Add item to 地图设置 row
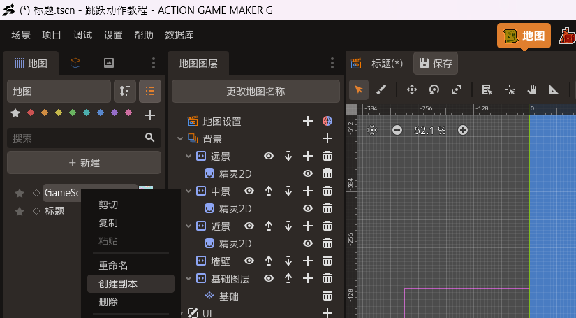This screenshot has height=318, width=576. (x=308, y=121)
